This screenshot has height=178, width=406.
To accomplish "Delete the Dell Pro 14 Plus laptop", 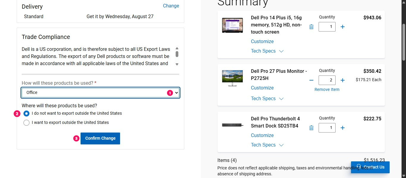I will pyautogui.click(x=311, y=27).
